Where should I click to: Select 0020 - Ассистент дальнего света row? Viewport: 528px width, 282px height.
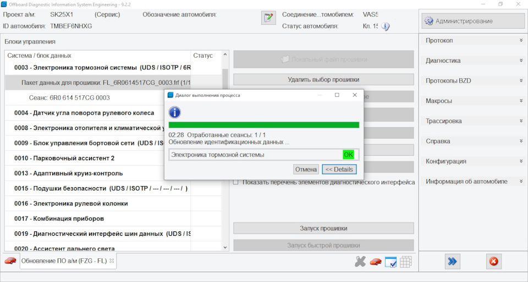(x=113, y=246)
